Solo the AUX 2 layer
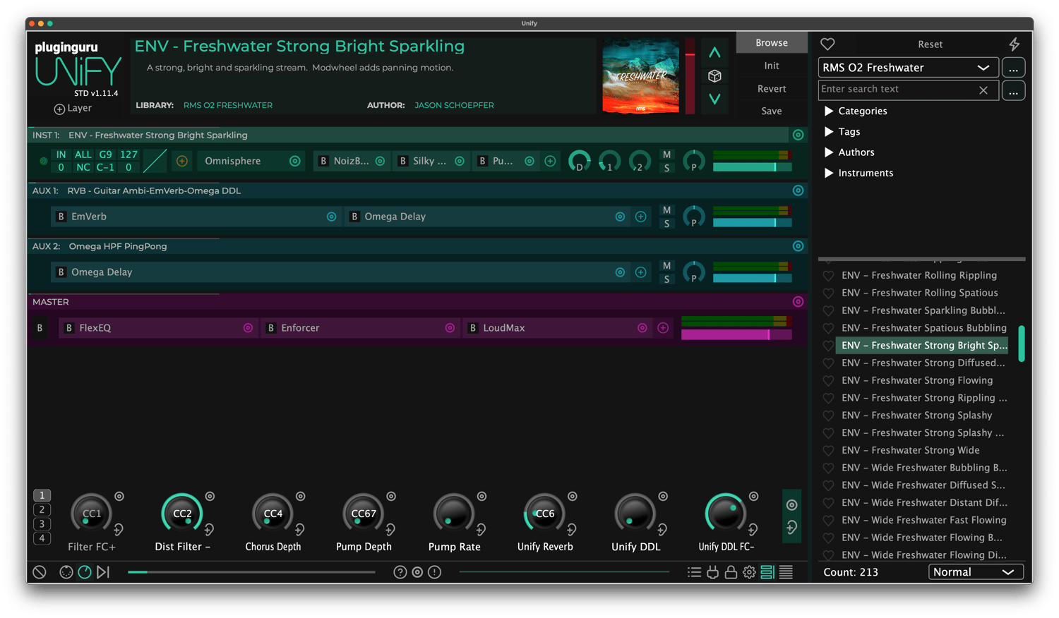Viewport: 1059px width, 618px height. click(x=666, y=279)
